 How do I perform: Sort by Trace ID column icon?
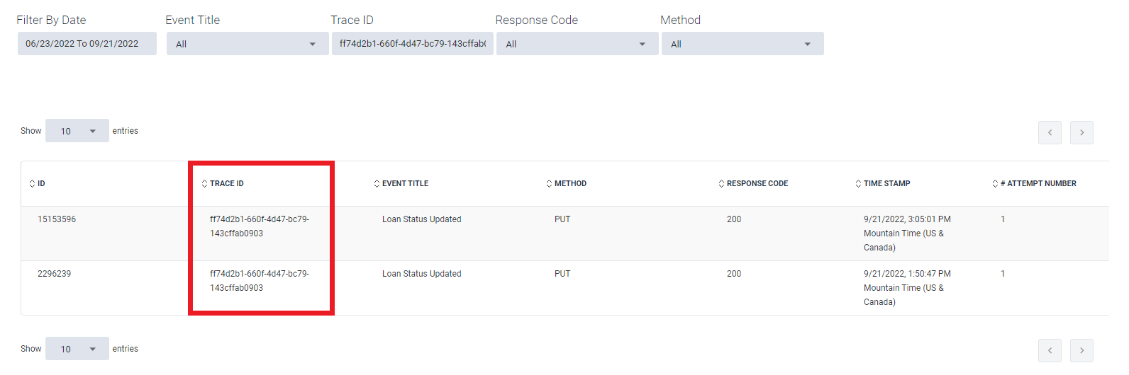pos(204,183)
